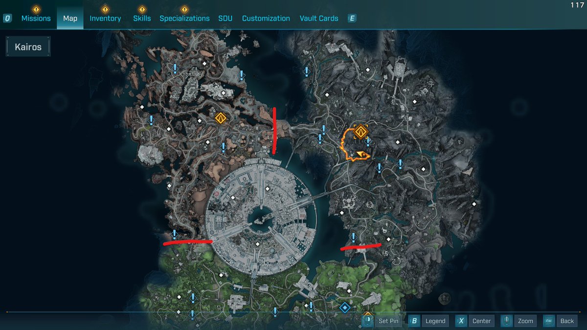Select the orange mission marker in the northwest region
The width and height of the screenshot is (587, 330).
(220, 118)
